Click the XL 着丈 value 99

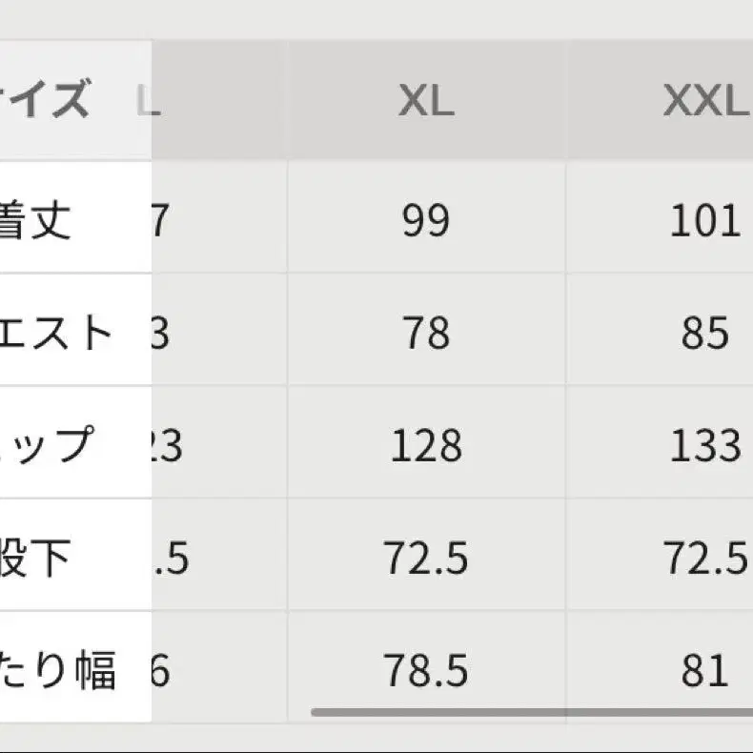coord(425,221)
